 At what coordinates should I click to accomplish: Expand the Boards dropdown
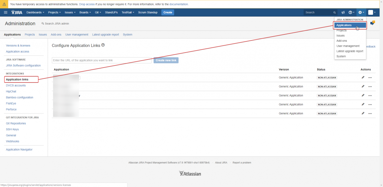85,12
